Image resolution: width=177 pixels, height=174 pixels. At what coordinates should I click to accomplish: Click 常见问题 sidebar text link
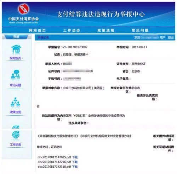[x=16, y=85]
